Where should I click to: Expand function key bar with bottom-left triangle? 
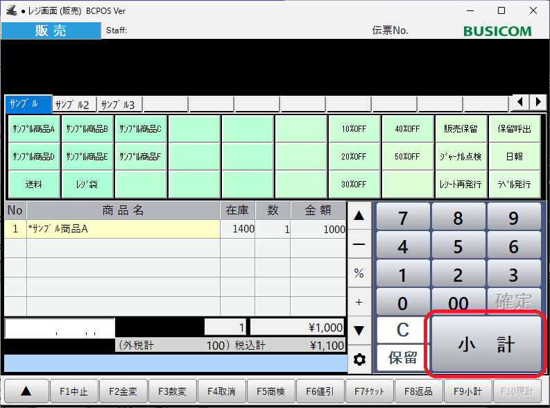click(26, 391)
